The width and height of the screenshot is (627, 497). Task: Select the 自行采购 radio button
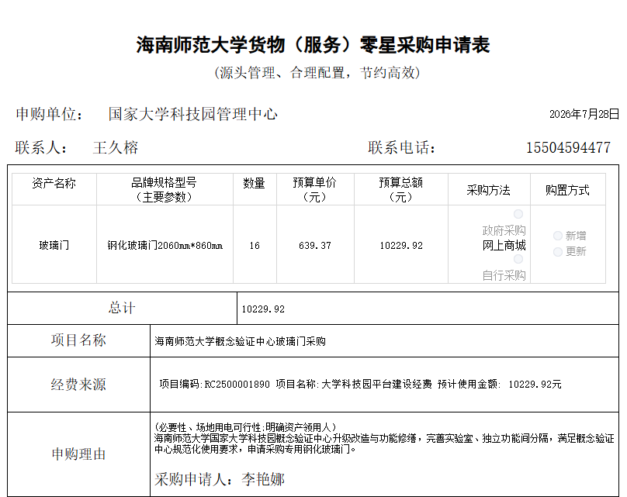518,259
